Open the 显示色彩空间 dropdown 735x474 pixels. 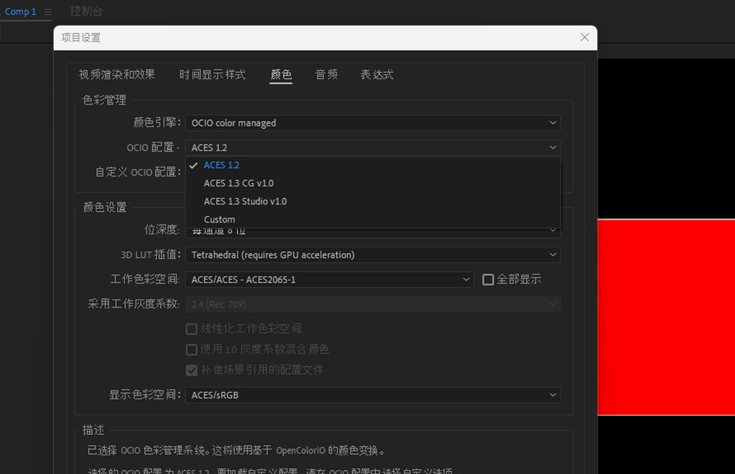372,394
